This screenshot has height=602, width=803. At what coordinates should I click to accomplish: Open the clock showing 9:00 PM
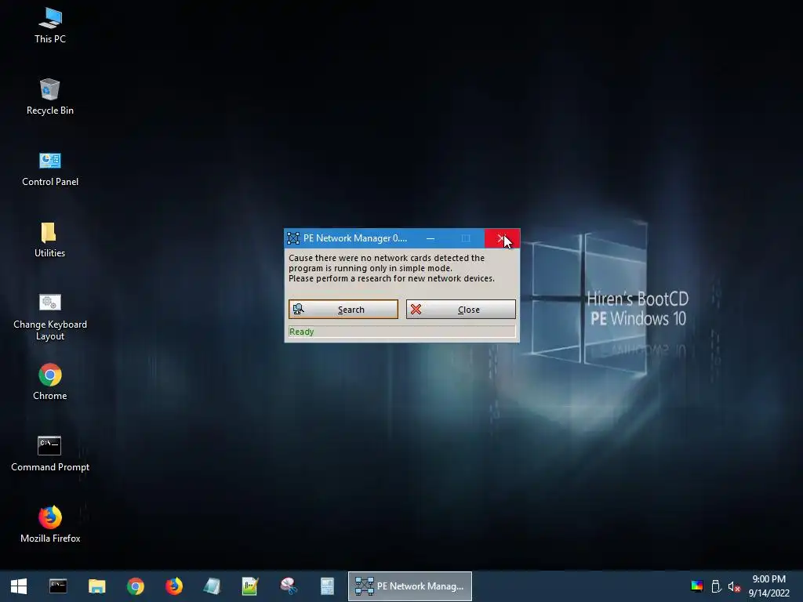pos(768,586)
